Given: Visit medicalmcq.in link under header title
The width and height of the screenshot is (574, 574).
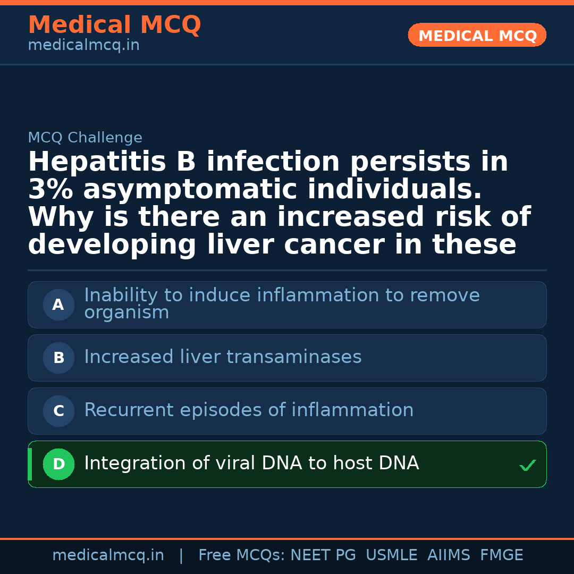Looking at the screenshot, I should [83, 46].
